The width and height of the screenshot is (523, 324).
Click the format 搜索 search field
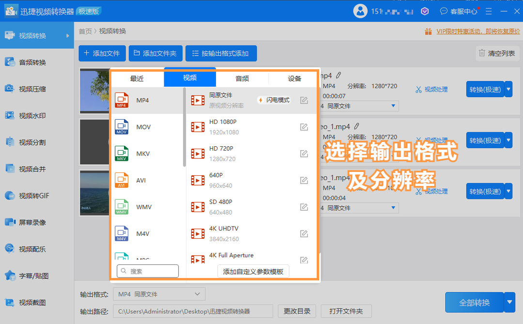tap(148, 271)
